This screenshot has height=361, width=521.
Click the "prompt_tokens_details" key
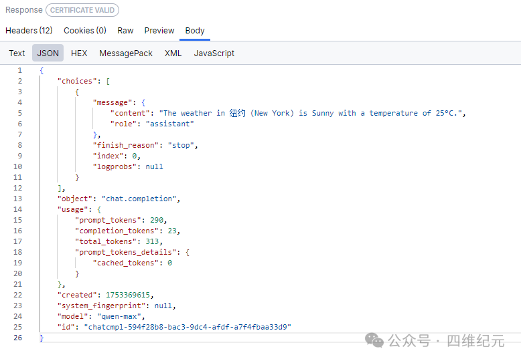tap(126, 252)
